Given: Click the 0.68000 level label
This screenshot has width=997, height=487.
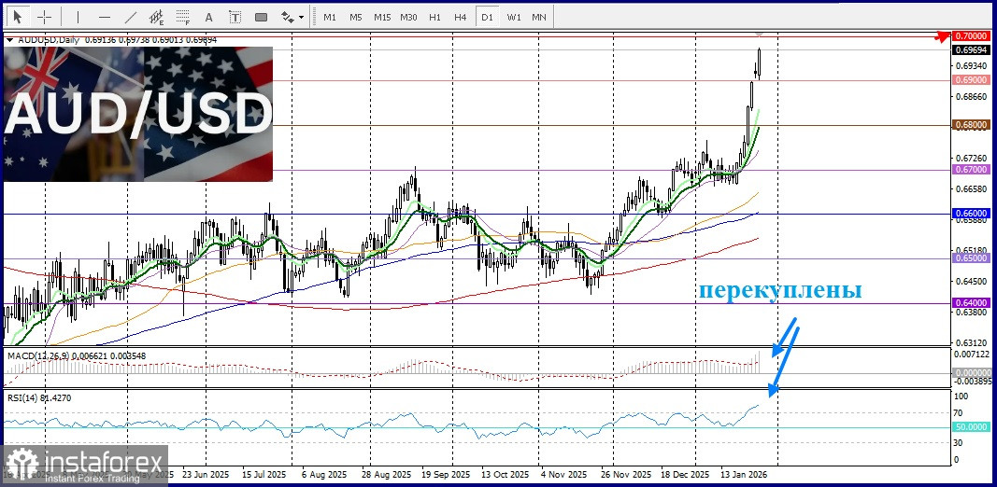Looking at the screenshot, I should tap(970, 125).
